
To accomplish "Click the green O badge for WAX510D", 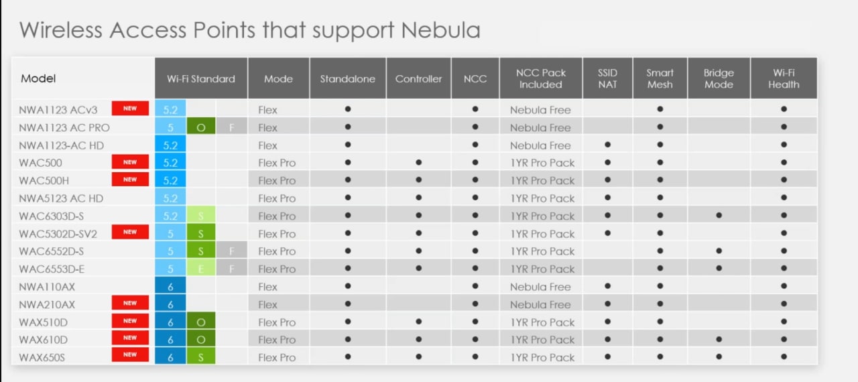I will click(201, 322).
